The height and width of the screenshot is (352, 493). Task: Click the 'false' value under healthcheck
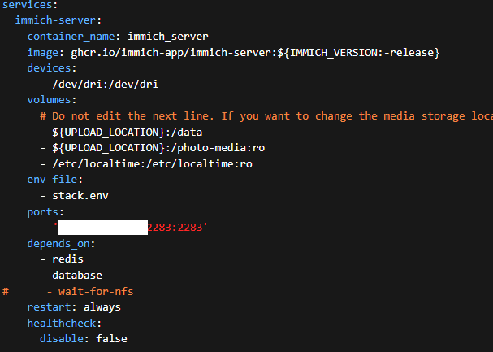point(111,338)
